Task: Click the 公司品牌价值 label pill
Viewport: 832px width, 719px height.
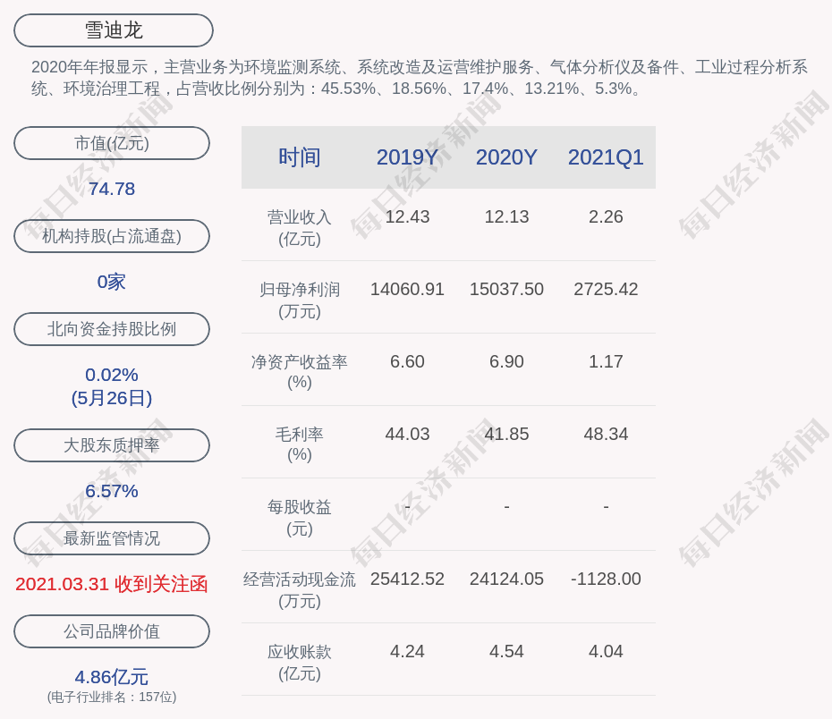Action: (x=112, y=631)
